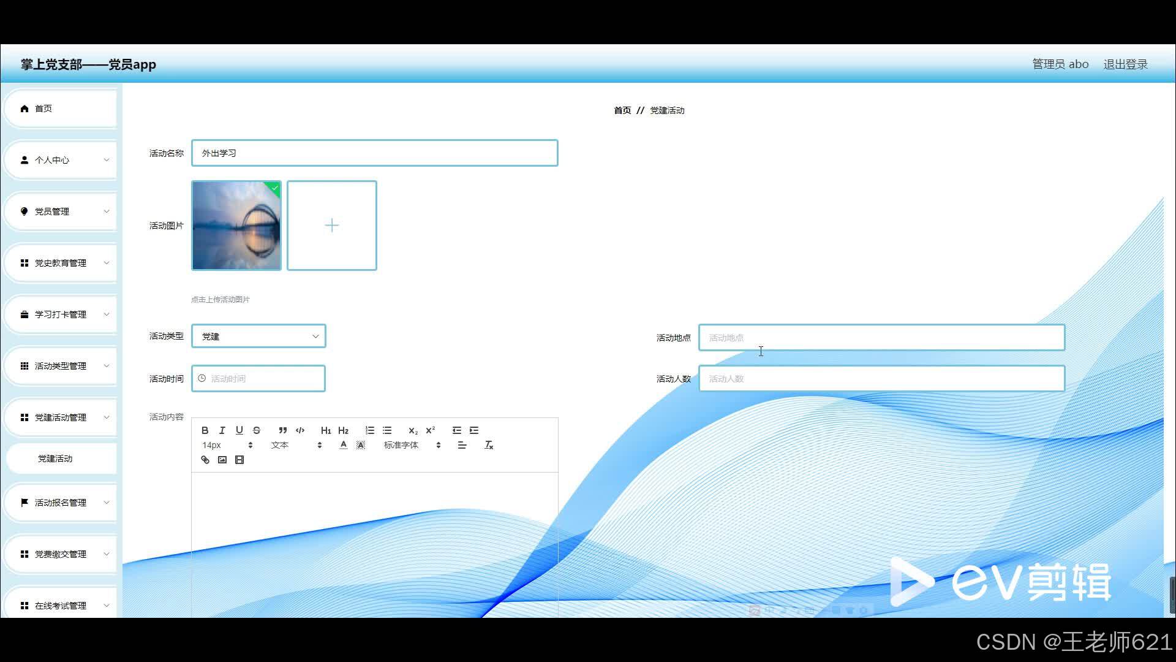Click the 首页 breadcrumb link
The height and width of the screenshot is (662, 1176).
[x=622, y=110]
